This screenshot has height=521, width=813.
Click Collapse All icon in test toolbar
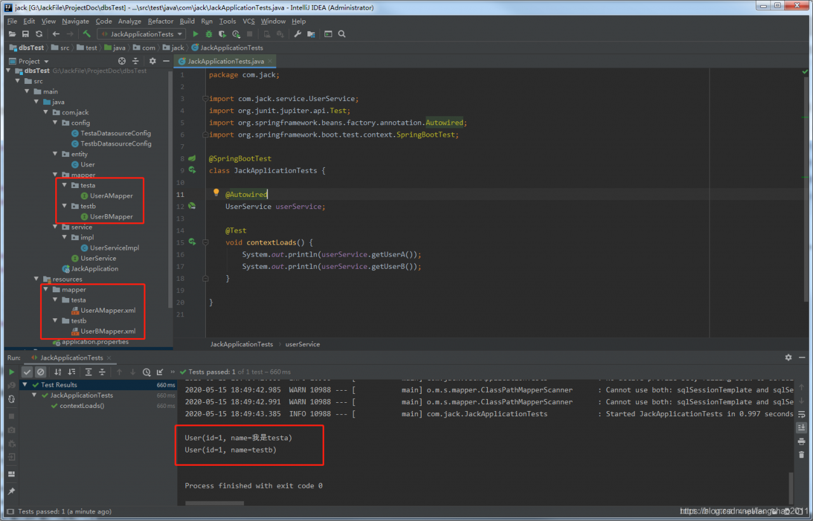pos(102,372)
